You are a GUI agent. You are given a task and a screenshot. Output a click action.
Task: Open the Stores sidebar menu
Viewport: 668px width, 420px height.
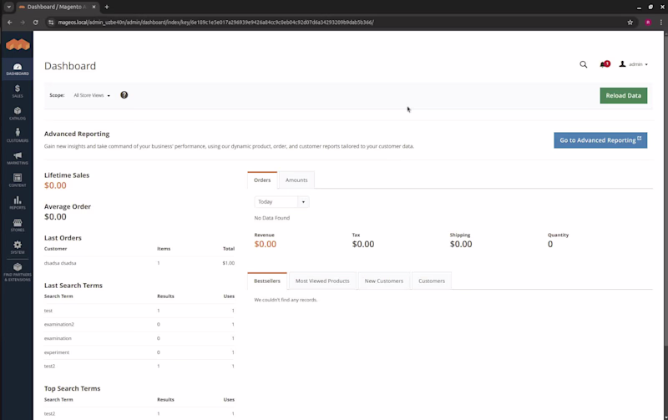coord(18,225)
